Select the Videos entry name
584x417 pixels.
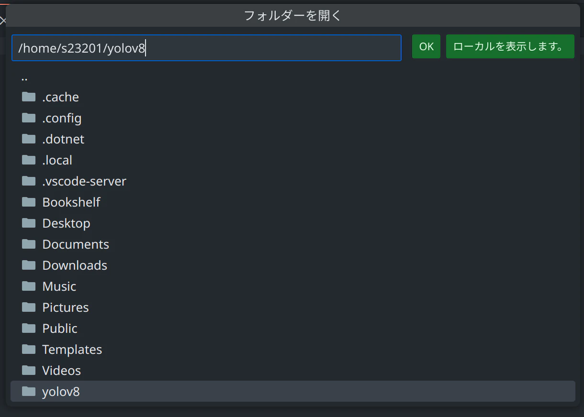coord(62,371)
